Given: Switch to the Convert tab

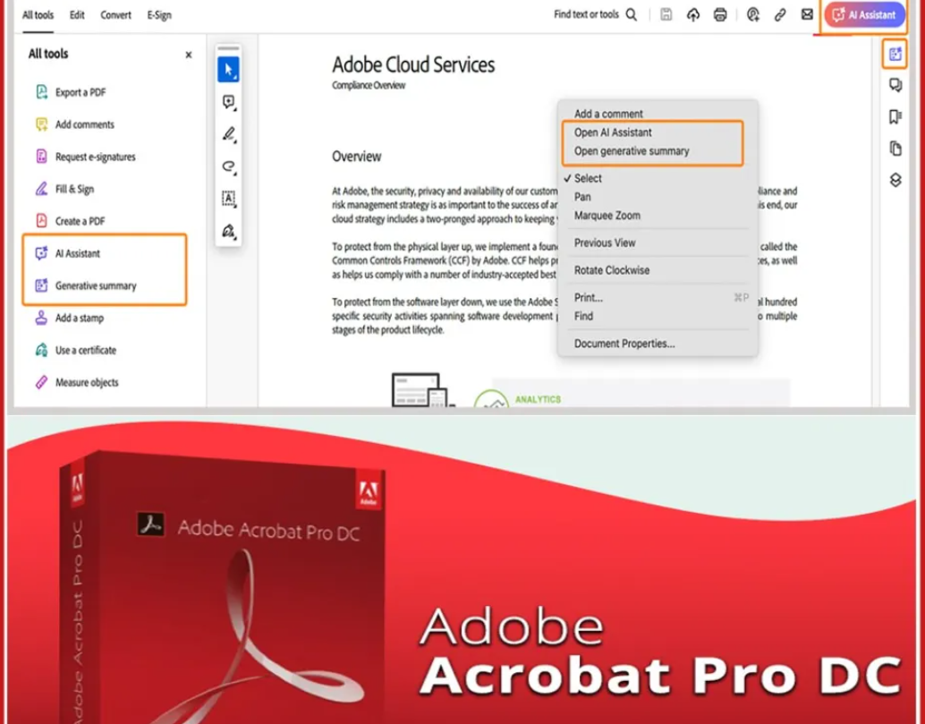Looking at the screenshot, I should click(x=115, y=15).
